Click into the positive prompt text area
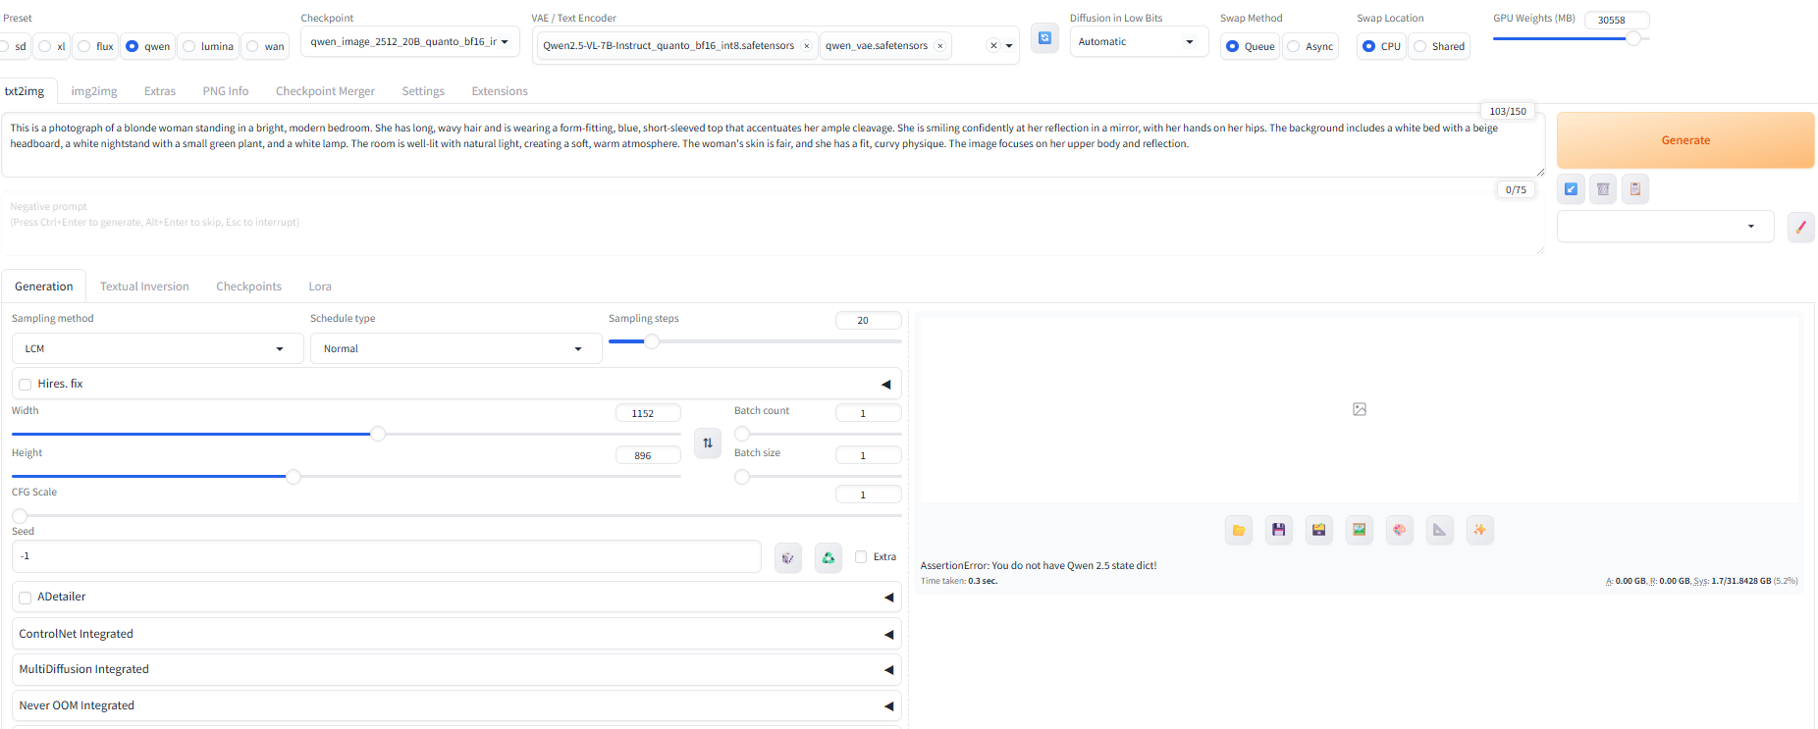This screenshot has width=1818, height=729. click(x=773, y=144)
